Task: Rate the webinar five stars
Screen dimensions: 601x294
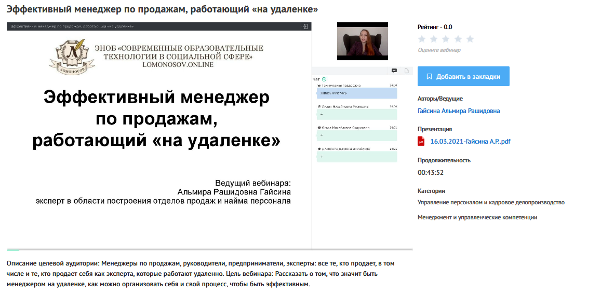Action: (470, 39)
